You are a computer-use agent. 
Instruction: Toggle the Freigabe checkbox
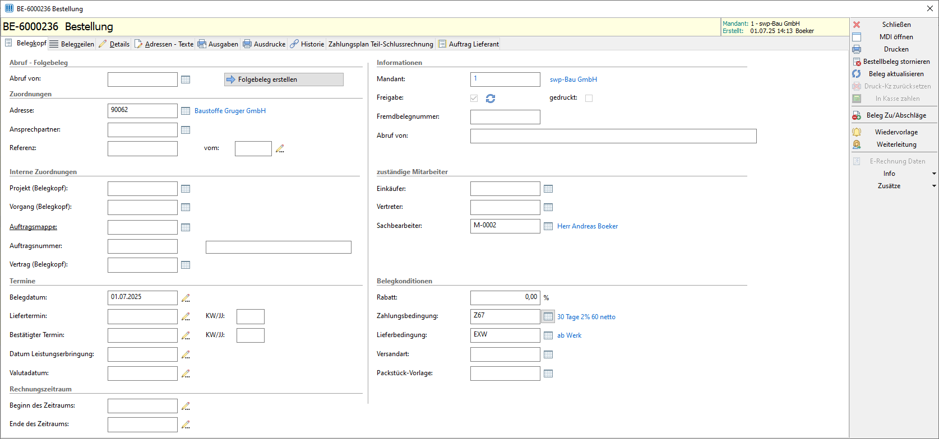click(474, 98)
